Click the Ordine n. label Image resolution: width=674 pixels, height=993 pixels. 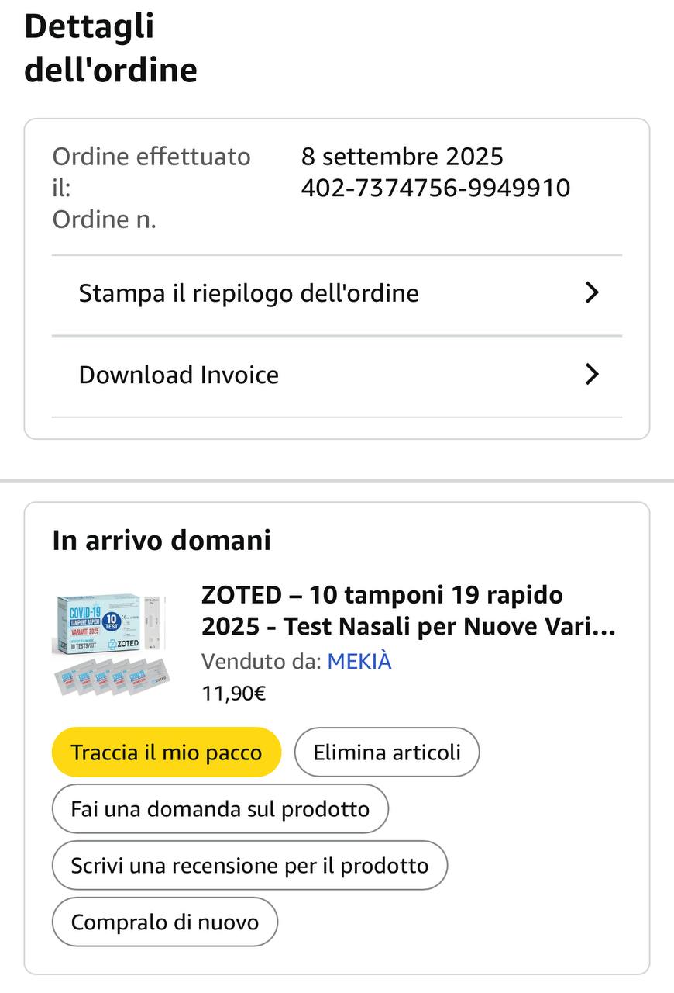pos(105,220)
